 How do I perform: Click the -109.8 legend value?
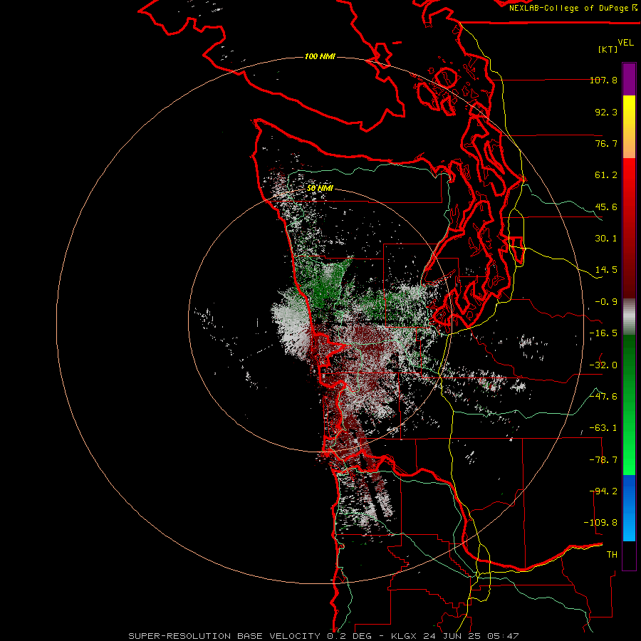601,523
